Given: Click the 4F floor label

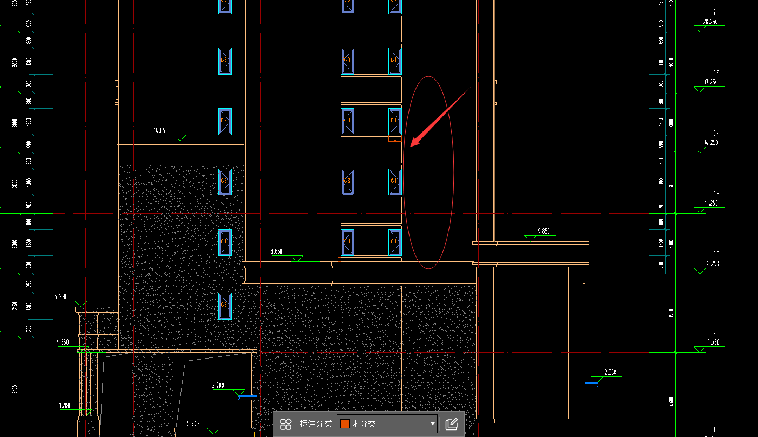Looking at the screenshot, I should point(716,194).
